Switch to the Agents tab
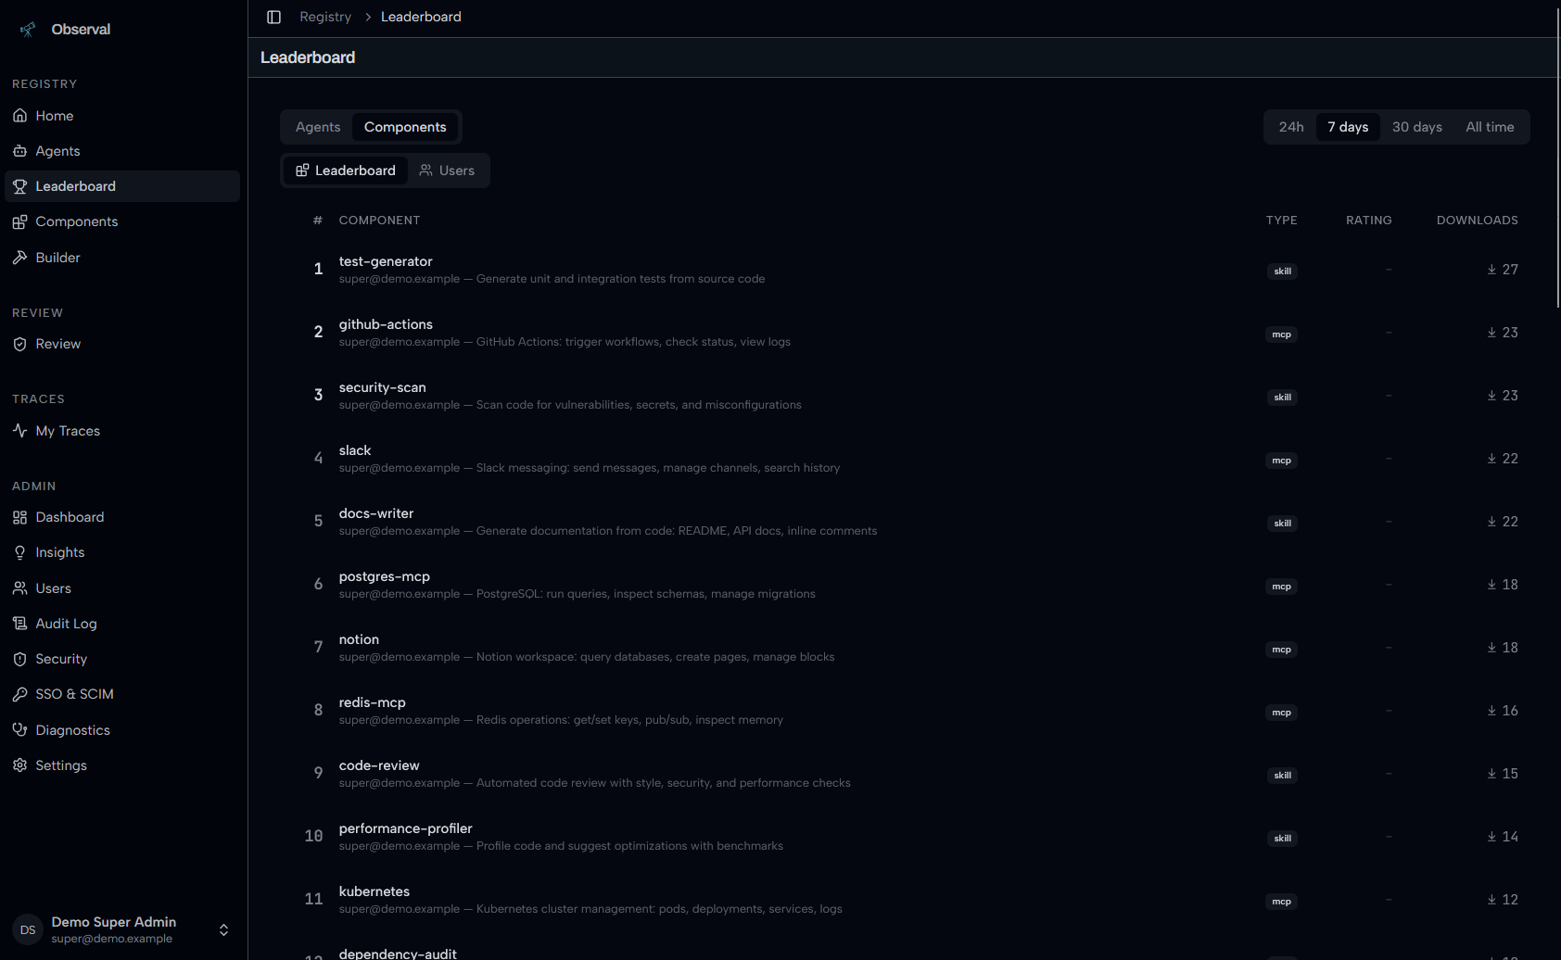 [318, 127]
